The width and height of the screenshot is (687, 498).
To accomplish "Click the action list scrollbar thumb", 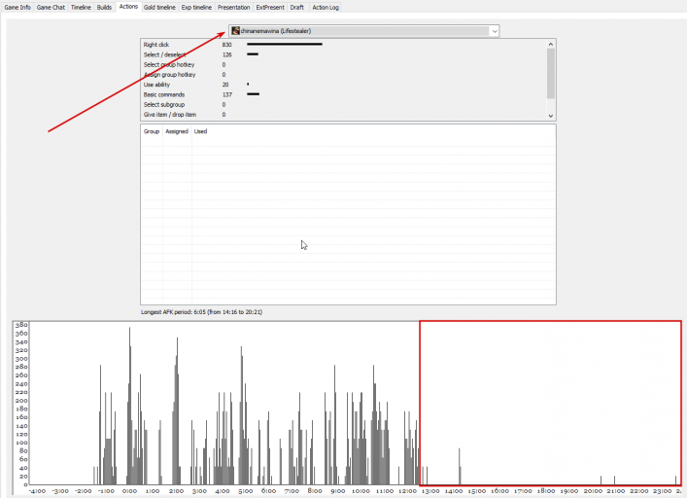I will coord(551,74).
